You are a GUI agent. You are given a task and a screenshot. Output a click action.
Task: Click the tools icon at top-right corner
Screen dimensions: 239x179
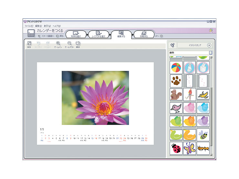(211, 31)
